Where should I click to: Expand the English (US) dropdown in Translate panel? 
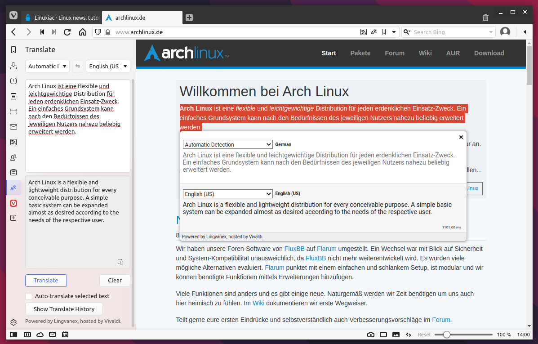[108, 66]
